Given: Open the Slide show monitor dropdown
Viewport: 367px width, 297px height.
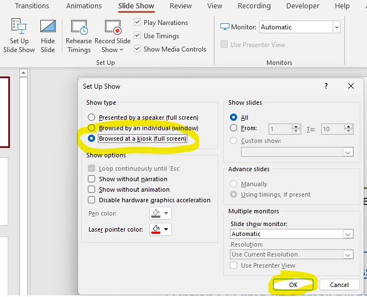Looking at the screenshot, I should [x=348, y=234].
